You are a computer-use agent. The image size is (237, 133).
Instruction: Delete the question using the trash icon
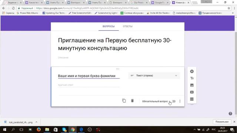(x=132, y=100)
